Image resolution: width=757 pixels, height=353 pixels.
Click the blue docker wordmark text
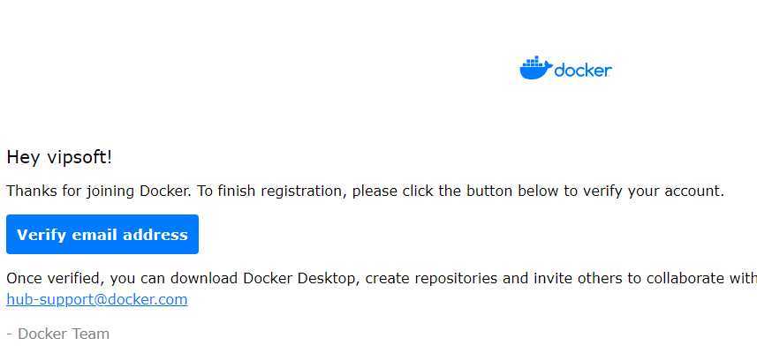583,71
